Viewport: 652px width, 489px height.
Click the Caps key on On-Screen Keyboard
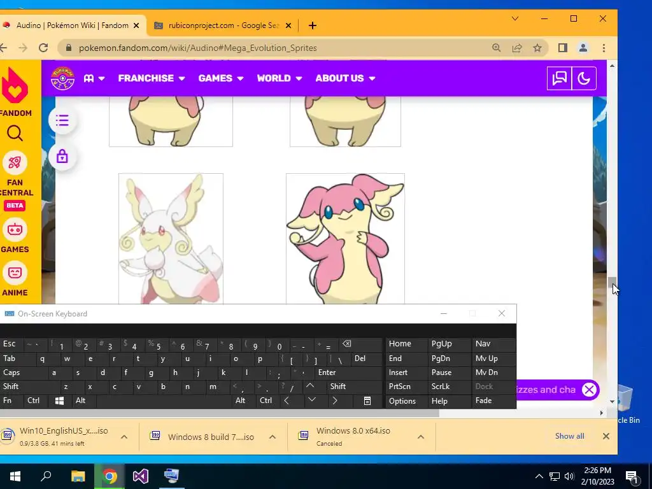pos(23,372)
